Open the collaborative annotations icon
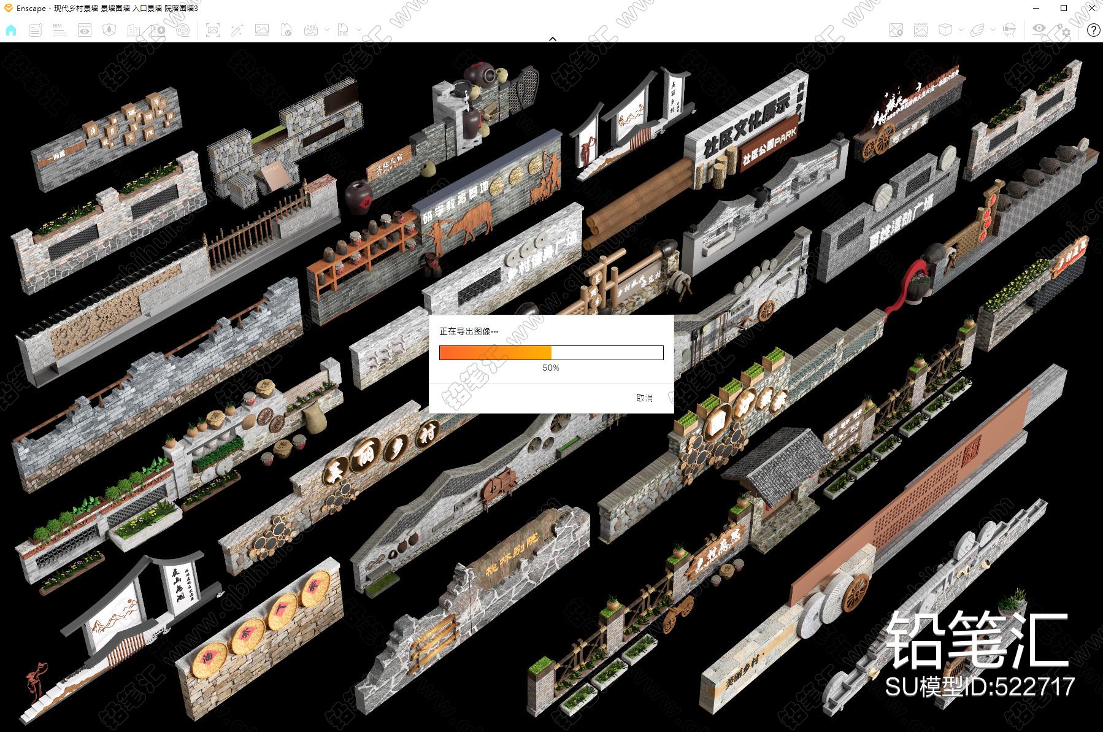1103x732 pixels. [36, 29]
